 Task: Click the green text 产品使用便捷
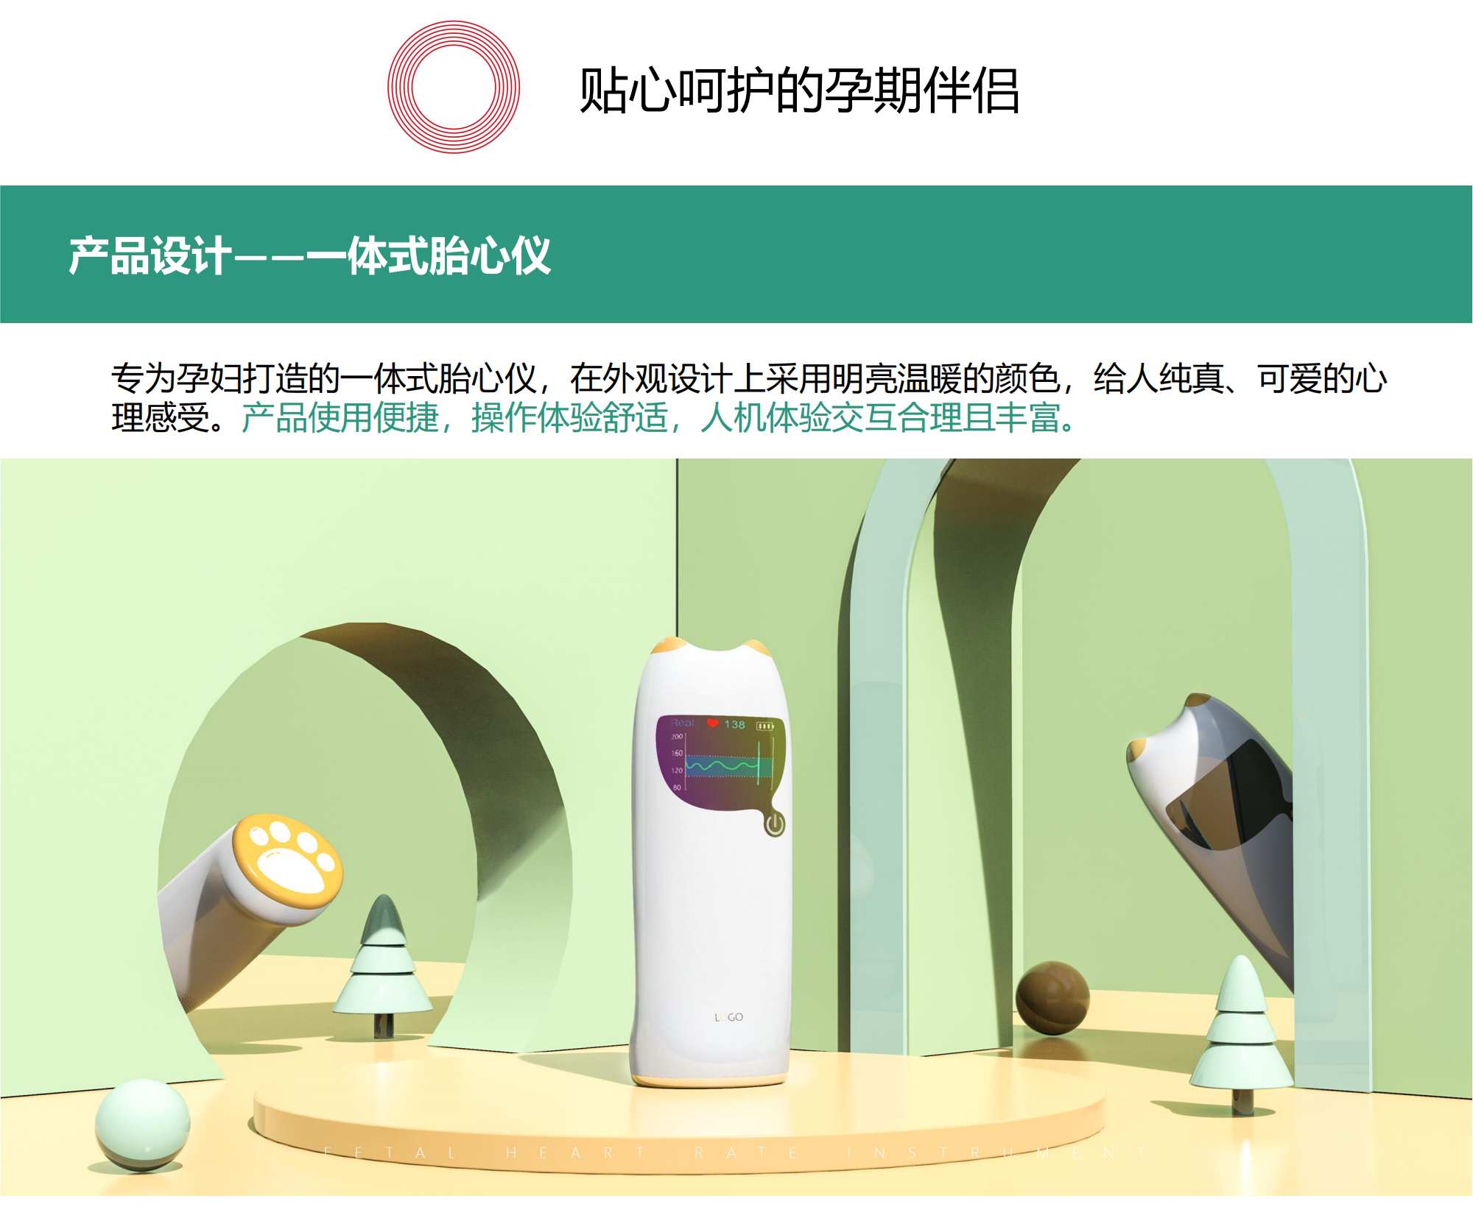tap(340, 418)
